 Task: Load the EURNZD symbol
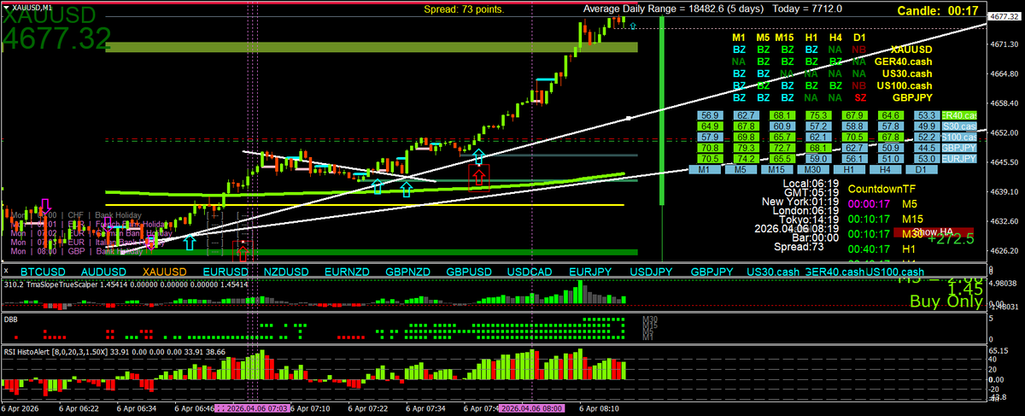click(x=347, y=271)
